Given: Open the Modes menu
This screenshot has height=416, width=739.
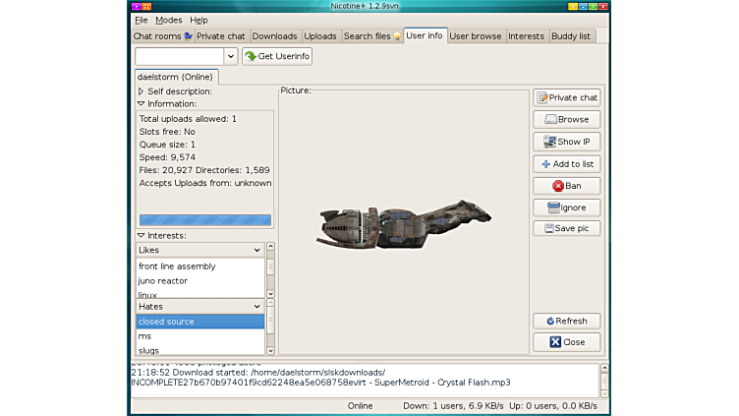Looking at the screenshot, I should point(168,20).
